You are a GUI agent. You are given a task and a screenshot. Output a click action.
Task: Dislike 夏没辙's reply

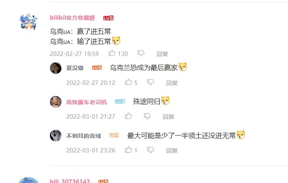pos(150,82)
